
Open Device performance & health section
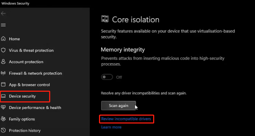35,108
